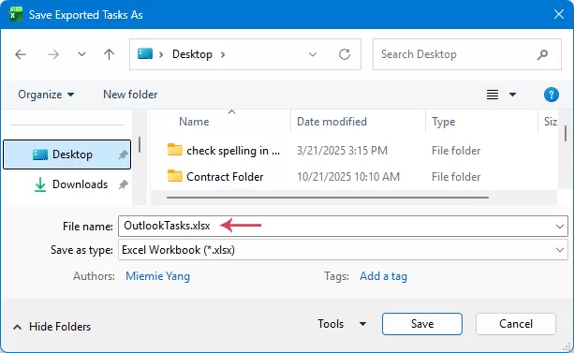Viewport: 574px width, 353px height.
Task: Open recent locations chevron dropdown
Action: (81, 54)
